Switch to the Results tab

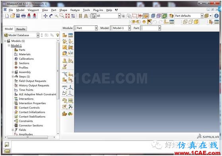[x=21, y=29]
